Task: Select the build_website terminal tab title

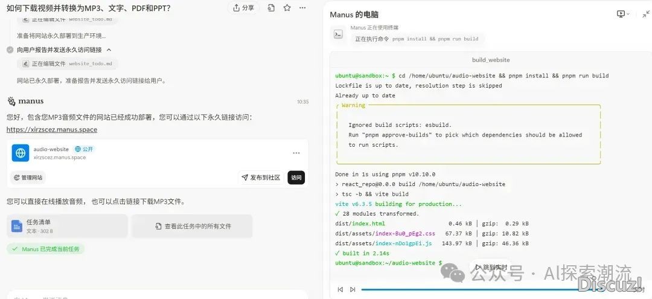Action: pos(491,60)
